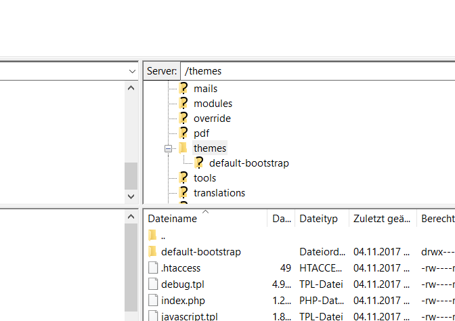Select the pdf folder in server tree
455x321 pixels.
[201, 133]
